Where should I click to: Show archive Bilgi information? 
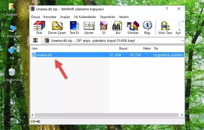click(147, 28)
